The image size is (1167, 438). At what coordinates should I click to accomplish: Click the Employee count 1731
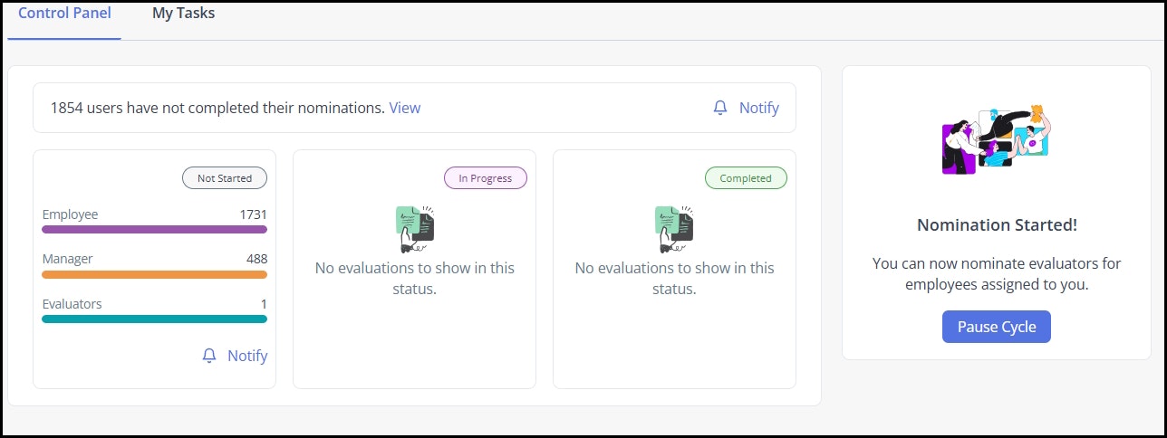click(253, 214)
